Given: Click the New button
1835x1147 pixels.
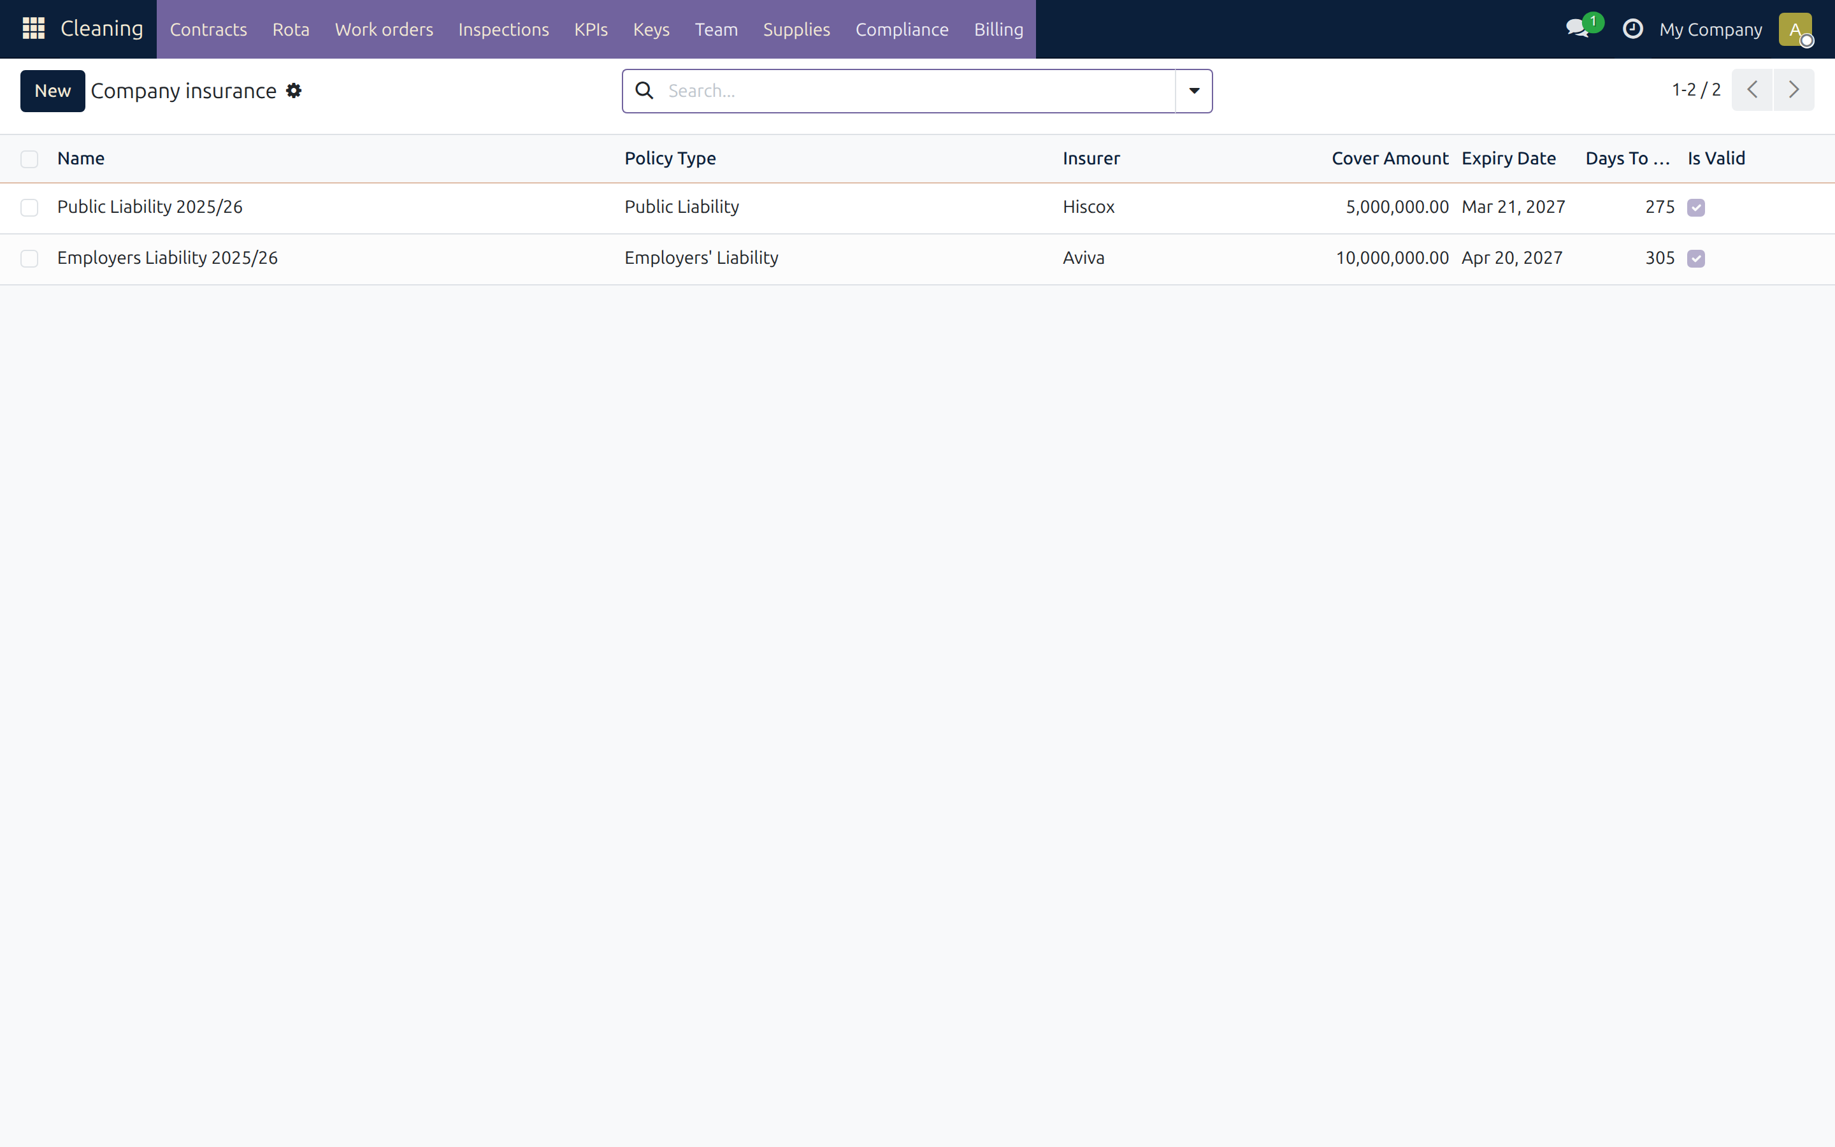Looking at the screenshot, I should [x=52, y=91].
